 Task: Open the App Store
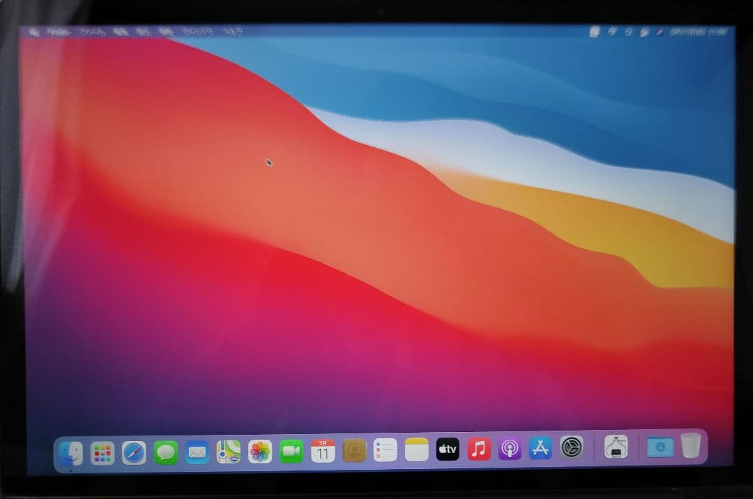pyautogui.click(x=540, y=451)
